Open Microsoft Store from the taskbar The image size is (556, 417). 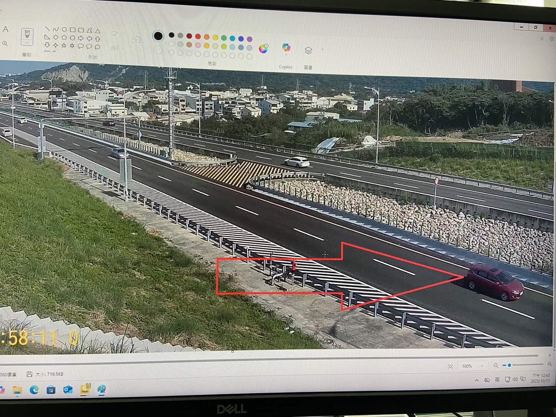[x=51, y=390]
